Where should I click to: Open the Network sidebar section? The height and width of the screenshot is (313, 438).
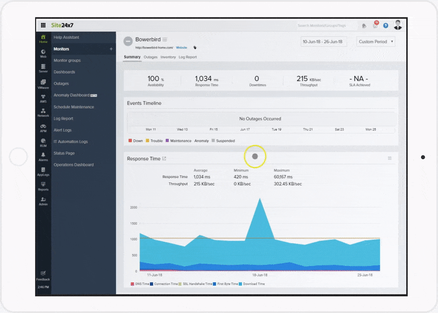(43, 113)
